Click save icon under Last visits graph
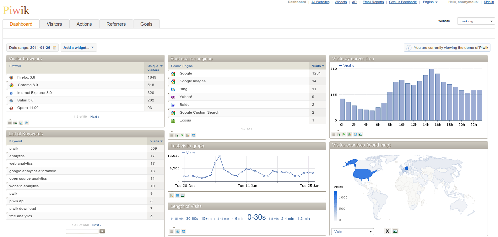The image size is (498, 237). [x=177, y=196]
